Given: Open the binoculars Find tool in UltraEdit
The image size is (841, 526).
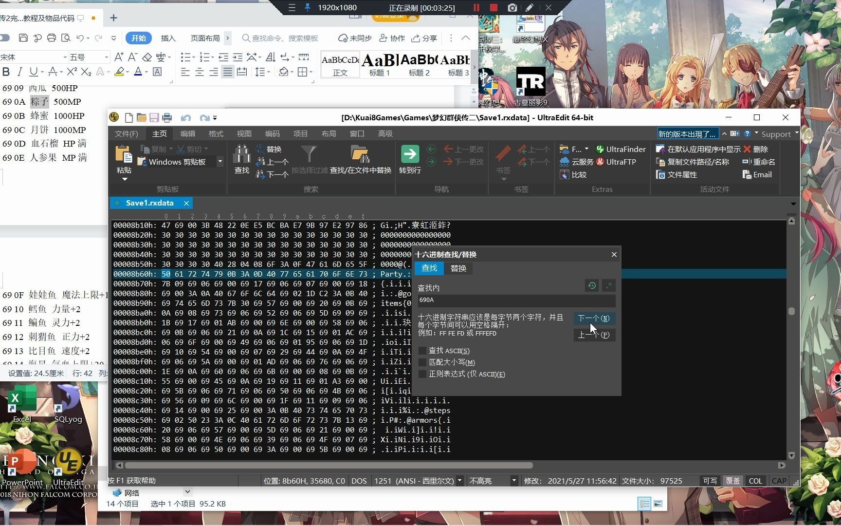Looking at the screenshot, I should (242, 154).
